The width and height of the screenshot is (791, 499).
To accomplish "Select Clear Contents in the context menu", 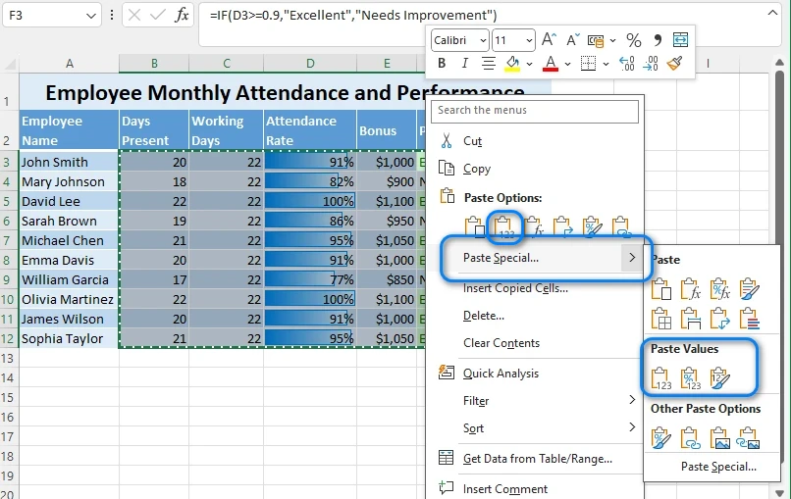I will [501, 343].
